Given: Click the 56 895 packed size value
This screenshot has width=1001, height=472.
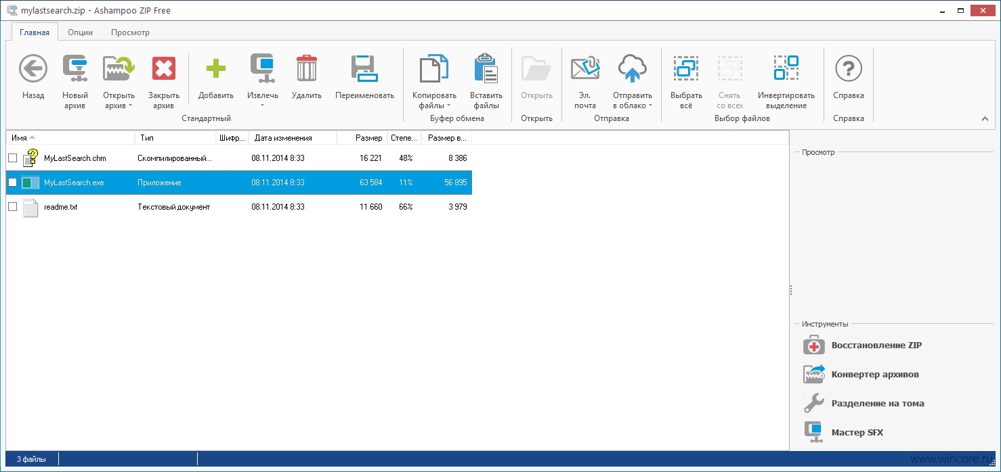Looking at the screenshot, I should 455,183.
